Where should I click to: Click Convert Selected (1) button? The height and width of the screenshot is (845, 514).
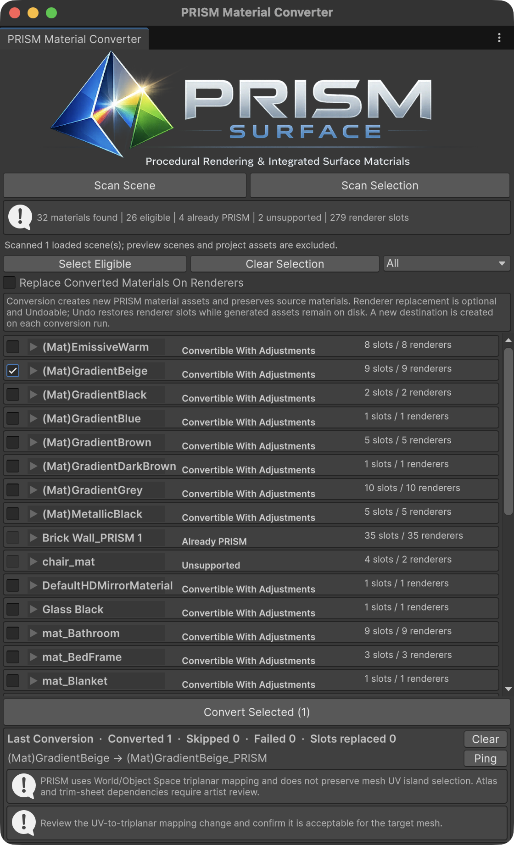click(x=257, y=712)
